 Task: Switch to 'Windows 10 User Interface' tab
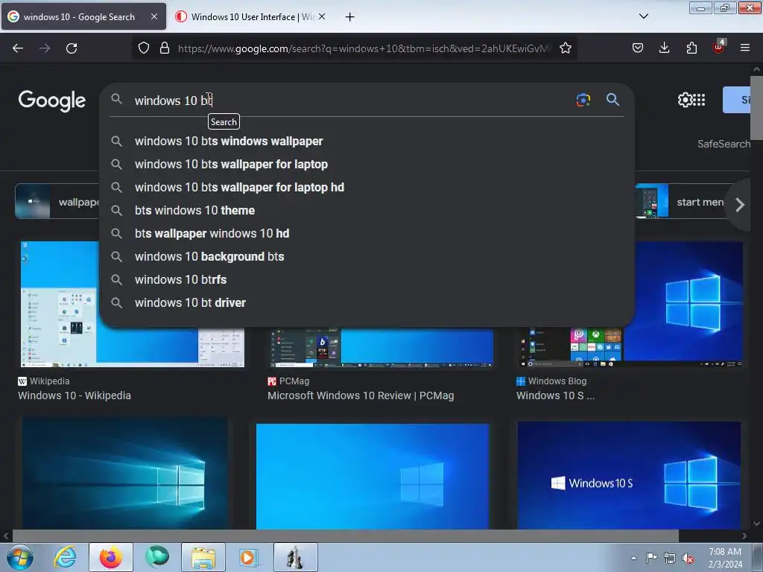click(x=252, y=17)
